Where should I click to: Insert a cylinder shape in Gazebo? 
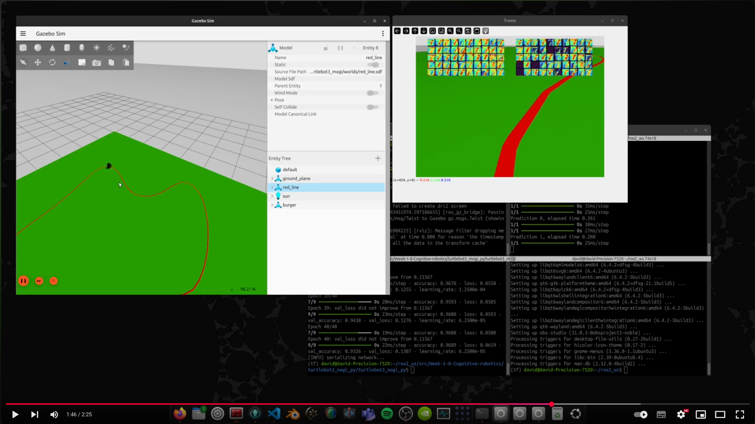67,48
